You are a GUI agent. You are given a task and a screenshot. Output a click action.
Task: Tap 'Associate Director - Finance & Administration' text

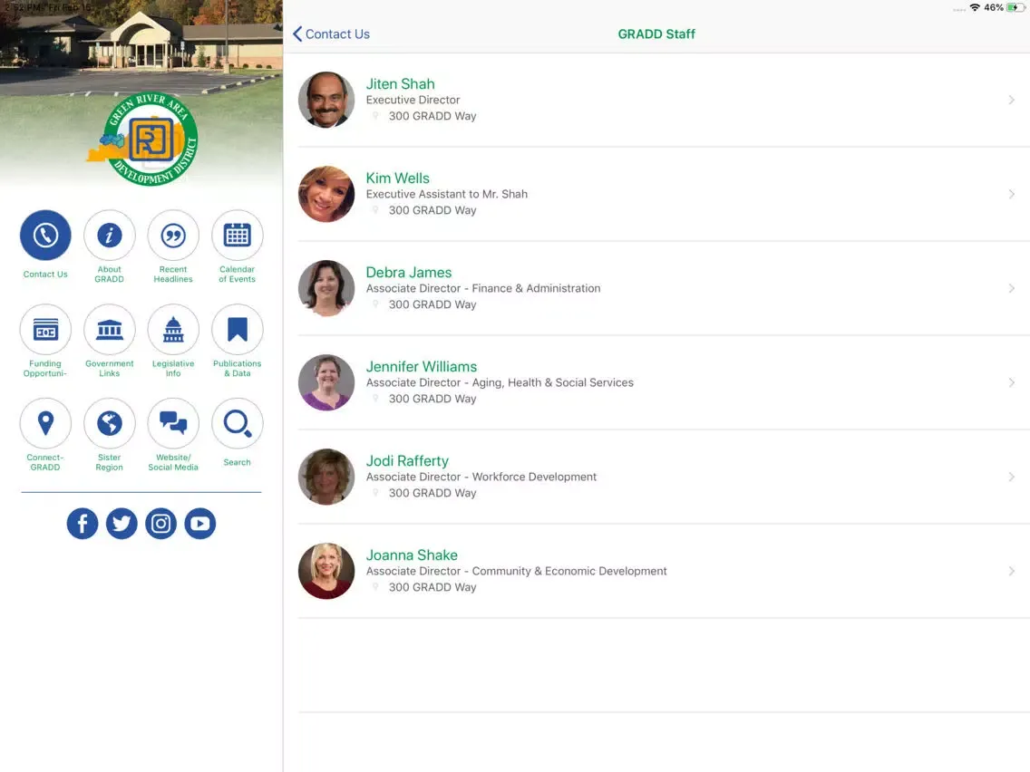point(482,288)
